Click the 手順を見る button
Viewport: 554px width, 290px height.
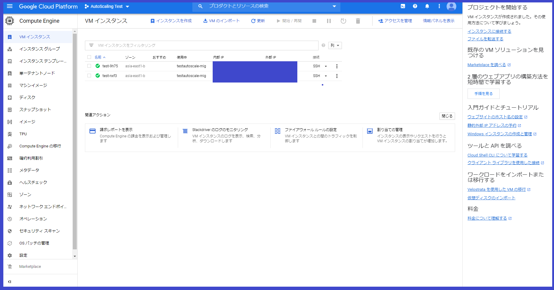[x=484, y=94]
